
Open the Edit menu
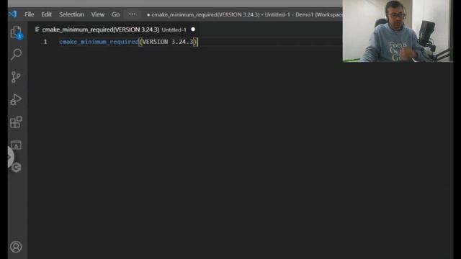point(46,14)
